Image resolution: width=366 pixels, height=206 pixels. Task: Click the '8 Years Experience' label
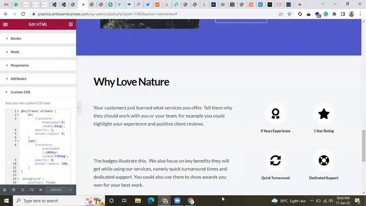pos(276,131)
